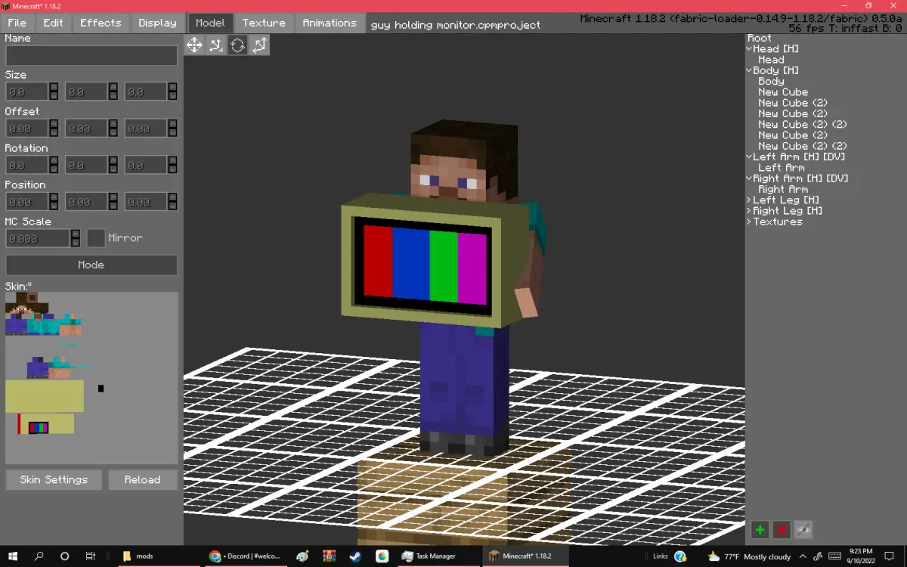Open weather widget showing 77°F
Screen dimensions: 907x567
coord(749,556)
